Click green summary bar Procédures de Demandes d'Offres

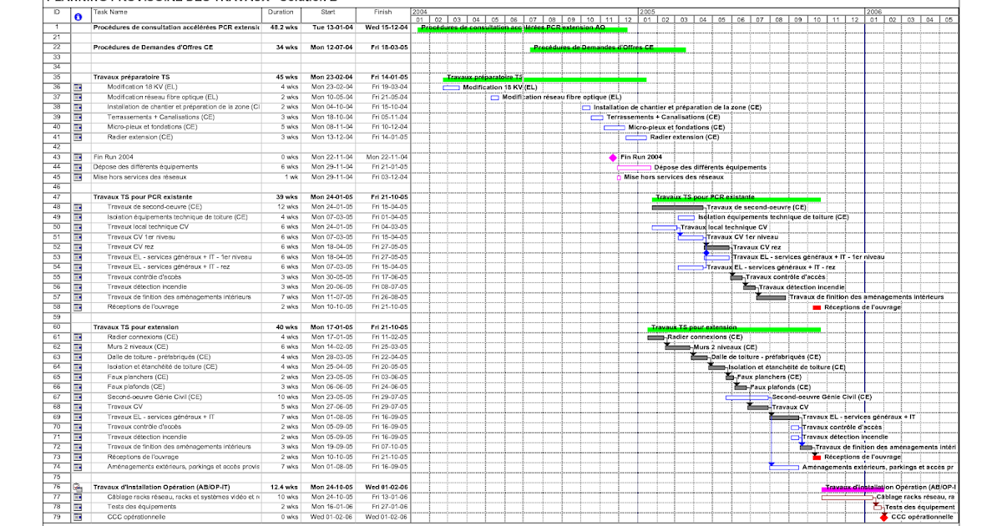608,49
